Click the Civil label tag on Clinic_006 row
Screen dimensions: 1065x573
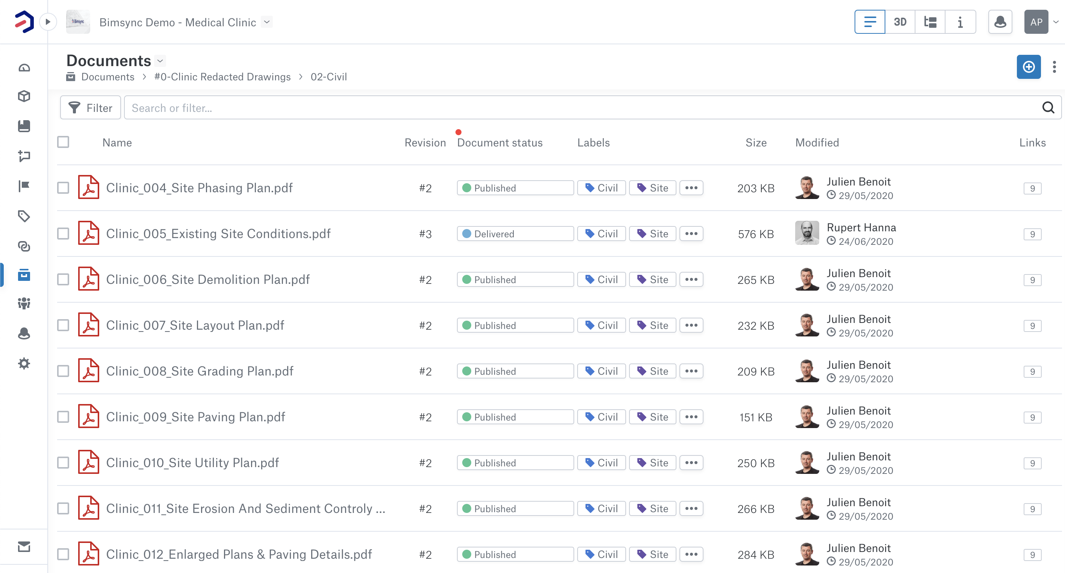click(x=602, y=280)
